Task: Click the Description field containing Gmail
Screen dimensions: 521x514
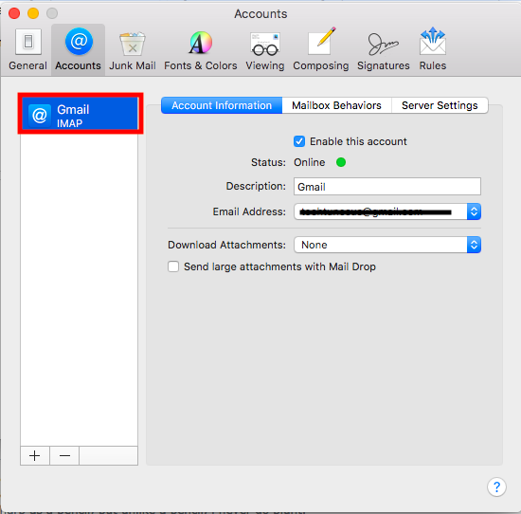Action: [387, 186]
